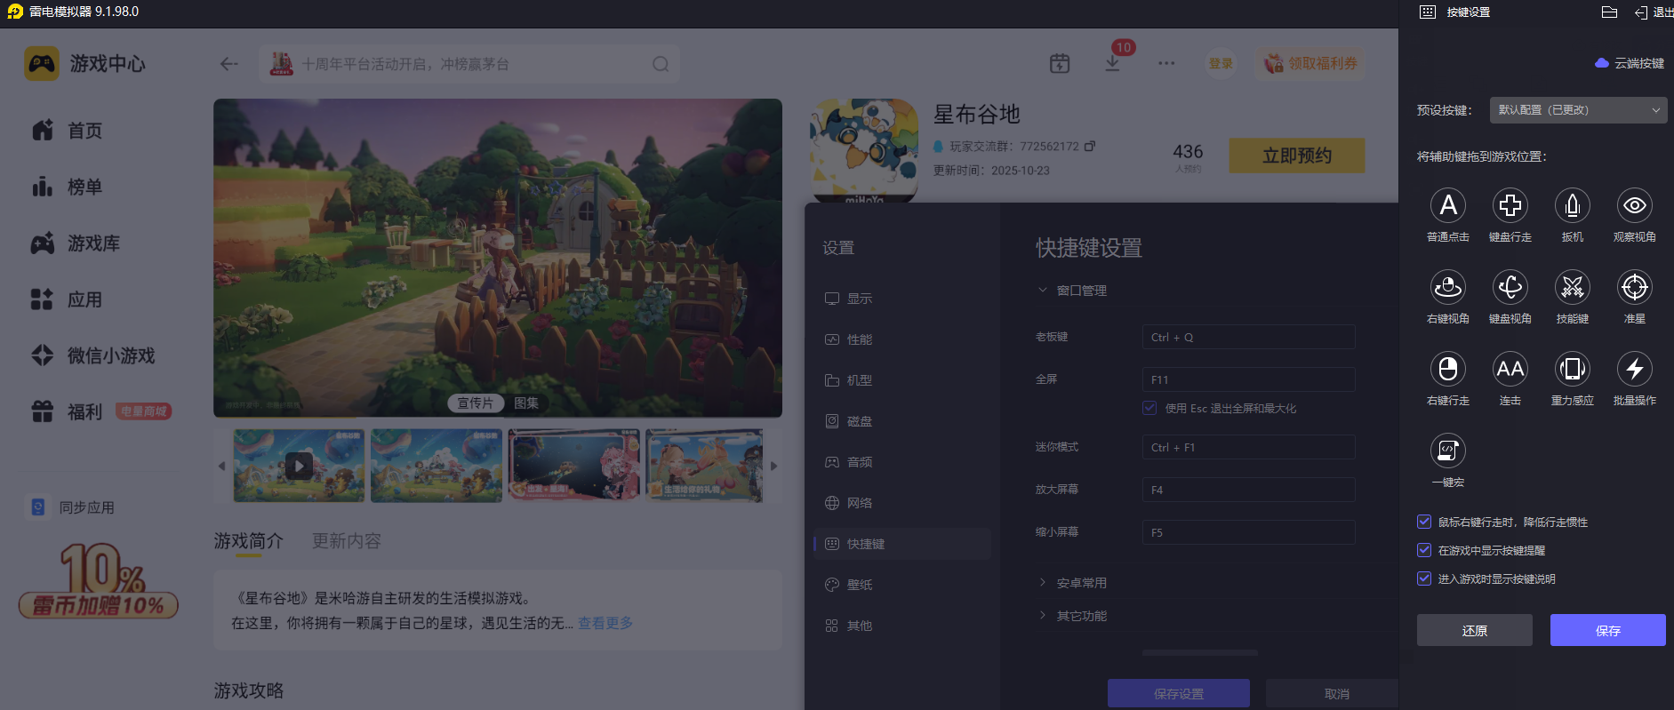Open the first video thumbnail with play button
The width and height of the screenshot is (1674, 710).
point(299,466)
